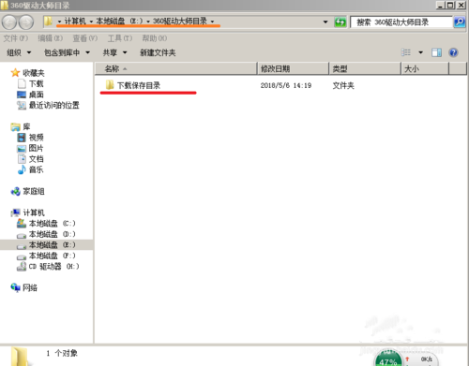Click the 桌面 desktop icon in sidebar
The height and width of the screenshot is (366, 469).
pyautogui.click(x=22, y=95)
